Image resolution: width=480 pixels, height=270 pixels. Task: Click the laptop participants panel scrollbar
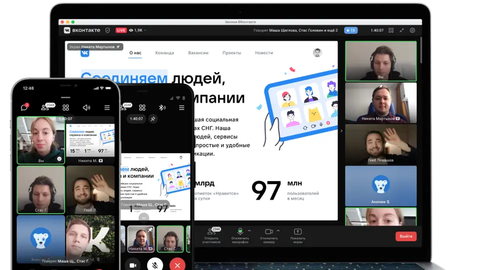(421, 50)
